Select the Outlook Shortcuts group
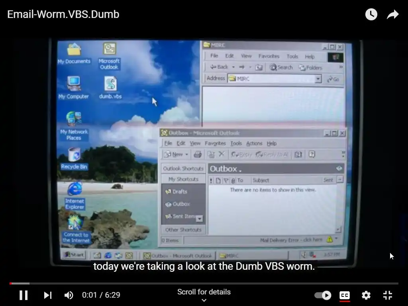408x306 pixels. pos(183,169)
